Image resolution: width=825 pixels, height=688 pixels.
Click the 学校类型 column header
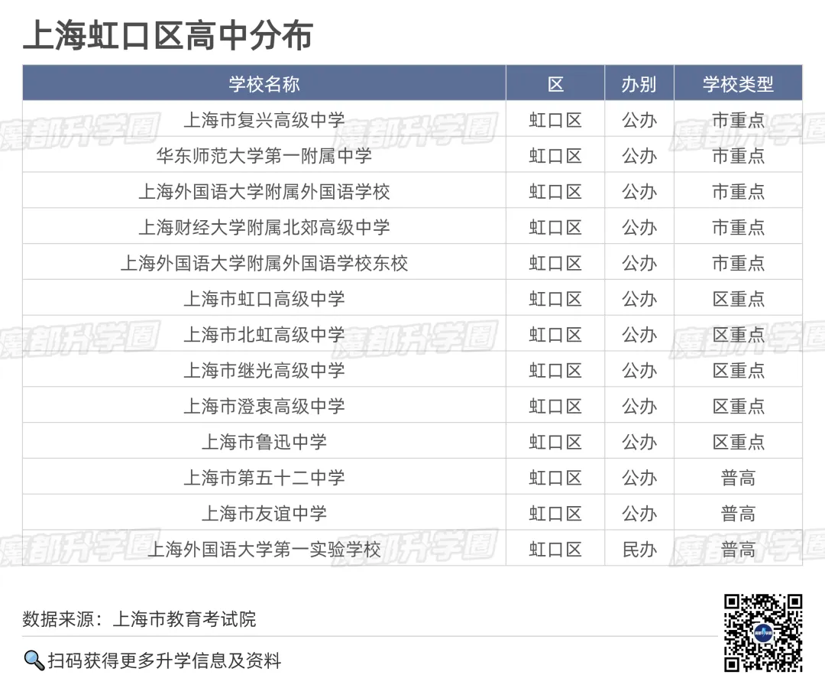click(x=738, y=83)
